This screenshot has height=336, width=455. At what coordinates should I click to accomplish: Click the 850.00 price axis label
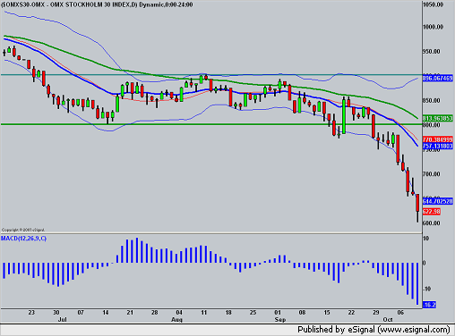coord(432,101)
